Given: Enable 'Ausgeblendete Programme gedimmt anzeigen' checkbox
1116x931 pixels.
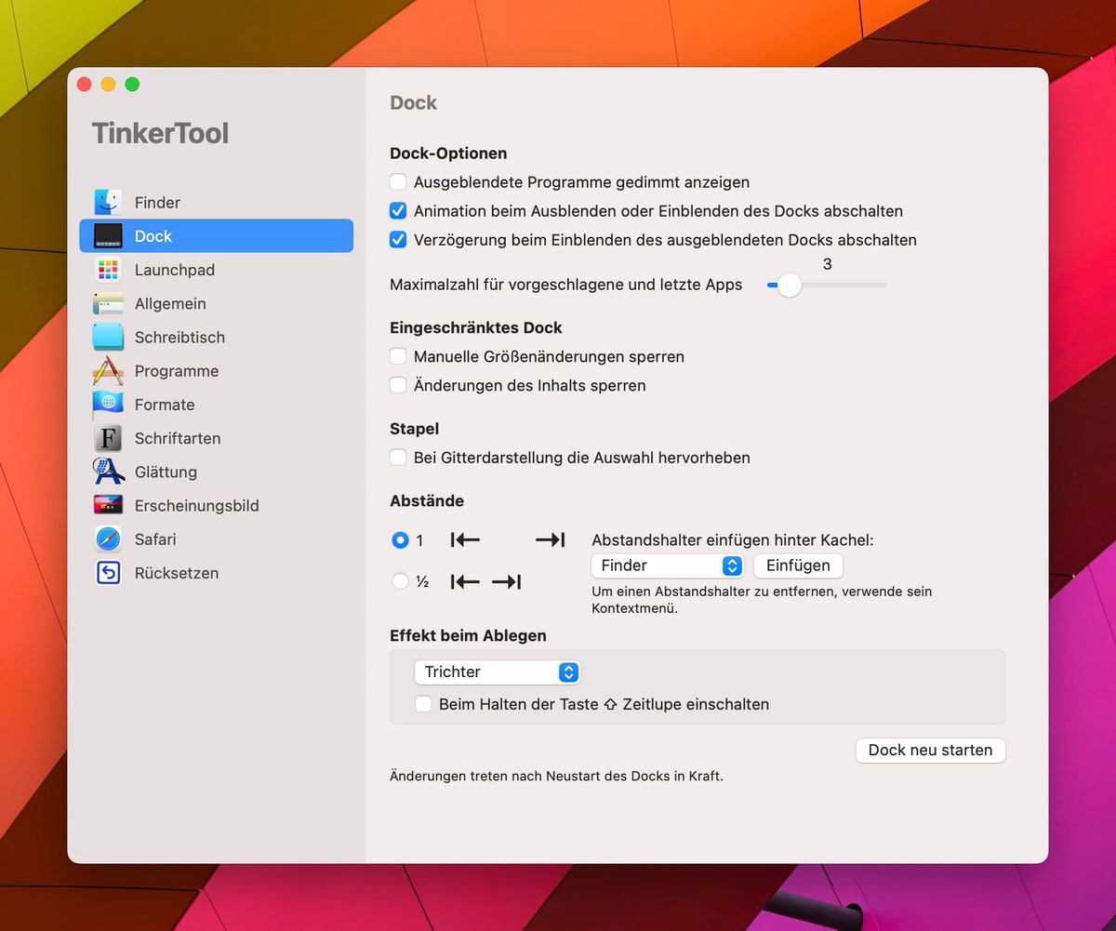Looking at the screenshot, I should 398,182.
